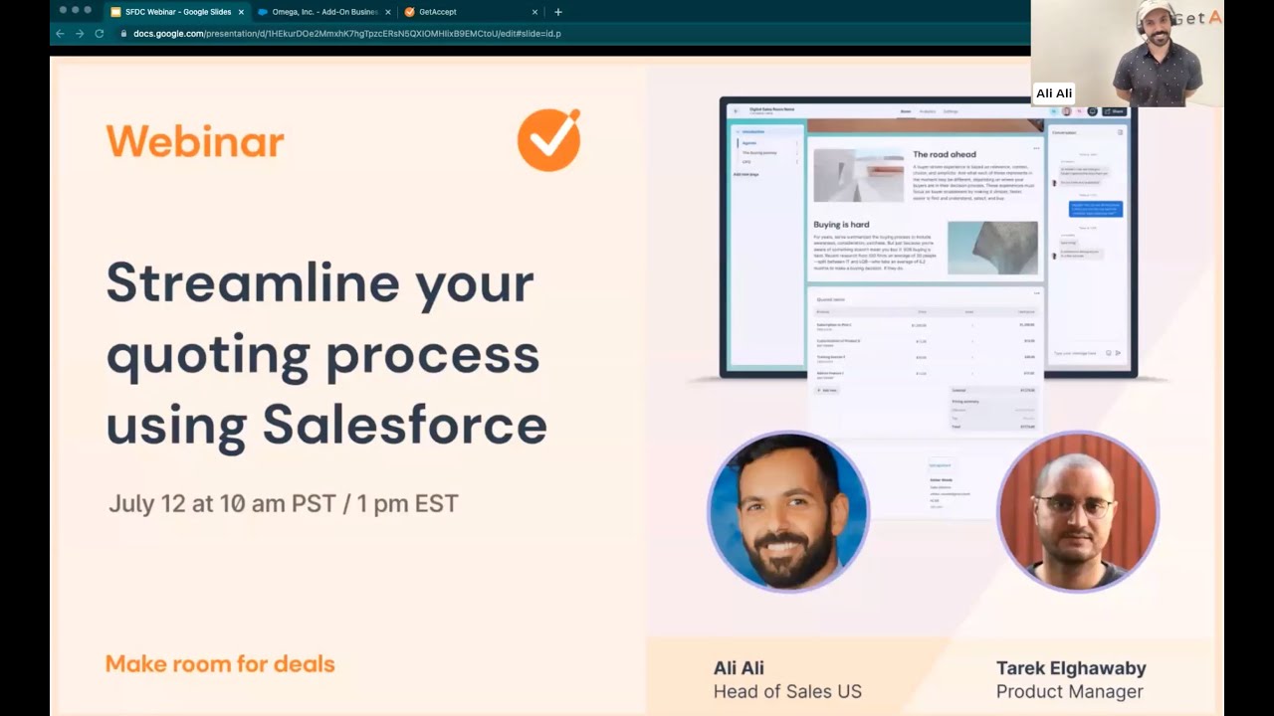Go back using browser back arrow
This screenshot has width=1274, height=716.
pyautogui.click(x=60, y=33)
